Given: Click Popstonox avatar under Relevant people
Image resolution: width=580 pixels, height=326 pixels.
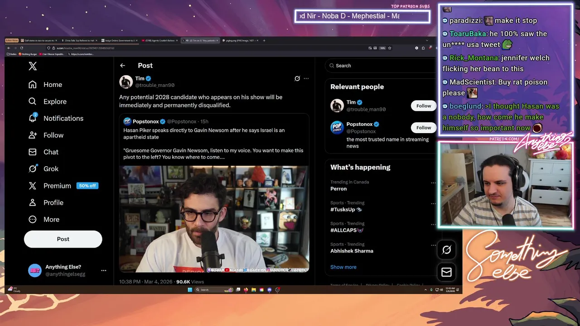Looking at the screenshot, I should 337,128.
